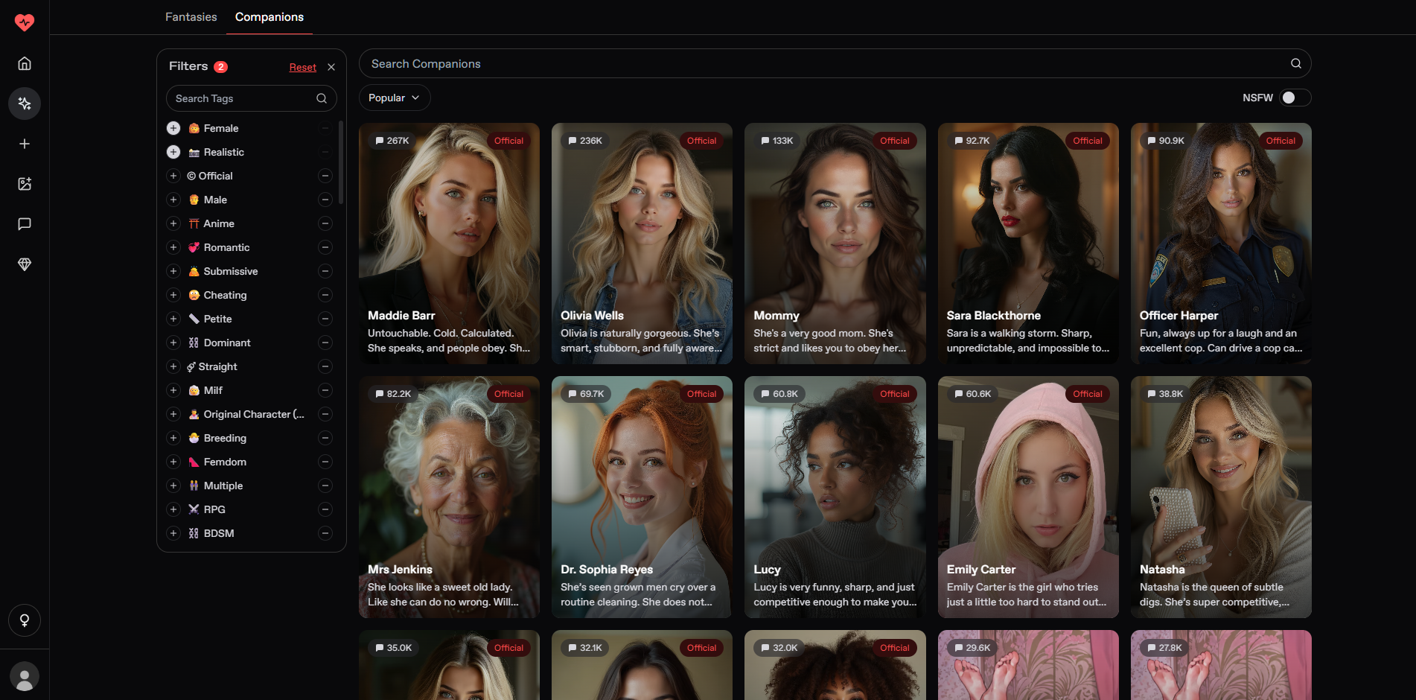The height and width of the screenshot is (700, 1416).
Task: Exclude the Official tag with minus
Action: [325, 176]
